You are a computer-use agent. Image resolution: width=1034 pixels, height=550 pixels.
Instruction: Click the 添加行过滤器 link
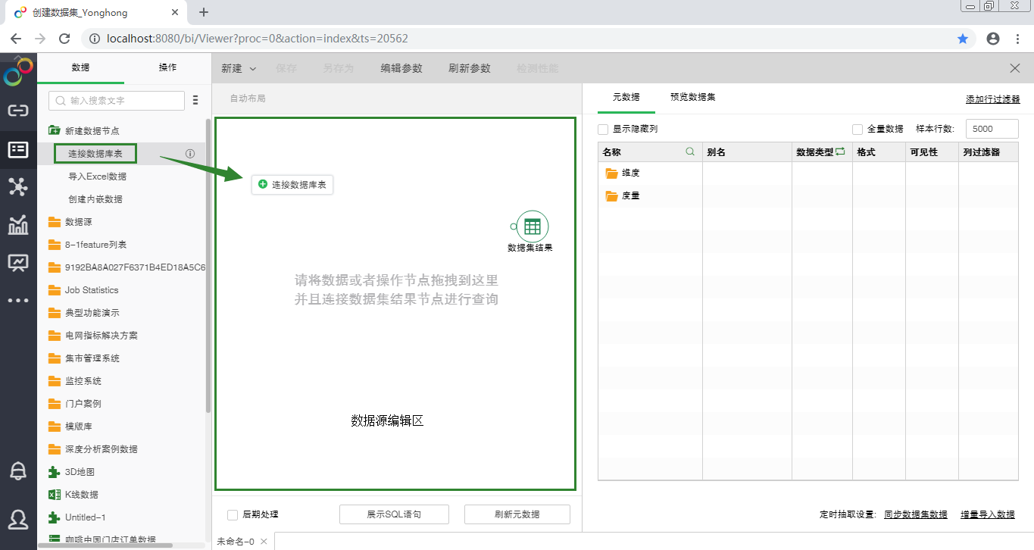point(992,99)
